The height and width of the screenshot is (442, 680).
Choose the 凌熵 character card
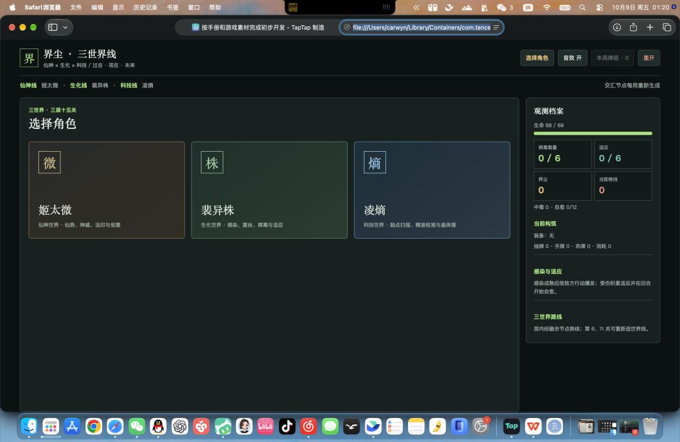click(432, 190)
